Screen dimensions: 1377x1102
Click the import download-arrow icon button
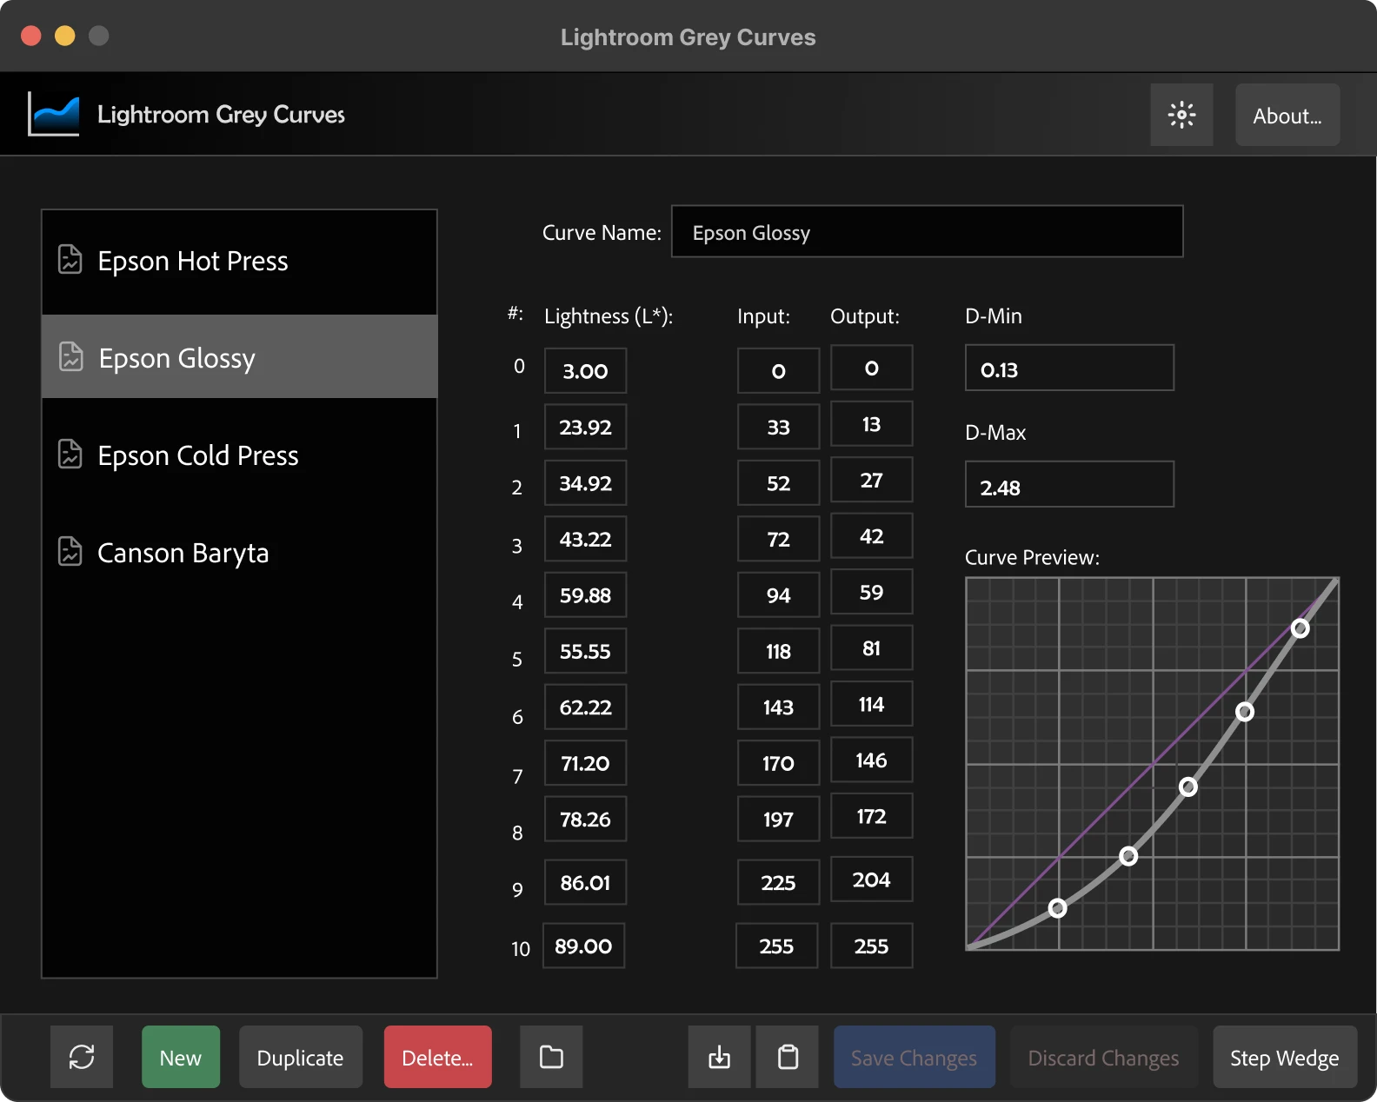[719, 1057]
